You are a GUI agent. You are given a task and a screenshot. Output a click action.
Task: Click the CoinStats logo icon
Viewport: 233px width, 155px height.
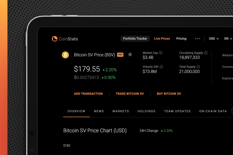[x=55, y=39]
